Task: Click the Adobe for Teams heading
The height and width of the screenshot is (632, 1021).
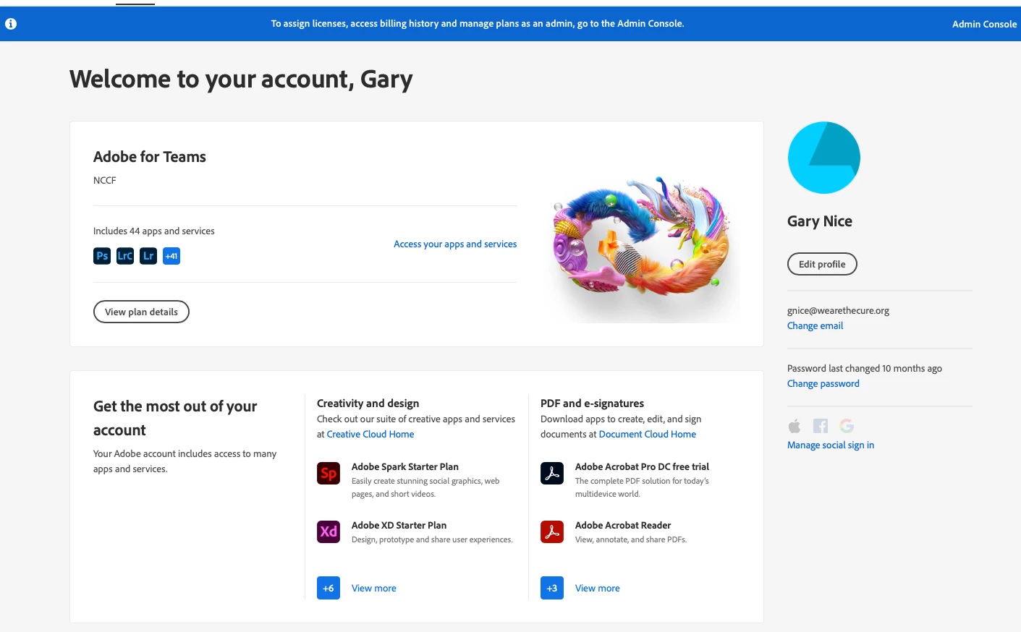Action: click(150, 157)
